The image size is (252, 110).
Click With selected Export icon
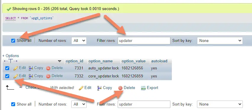(143, 88)
